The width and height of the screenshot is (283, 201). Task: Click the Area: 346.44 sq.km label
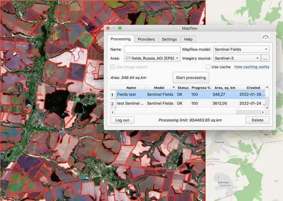point(128,78)
